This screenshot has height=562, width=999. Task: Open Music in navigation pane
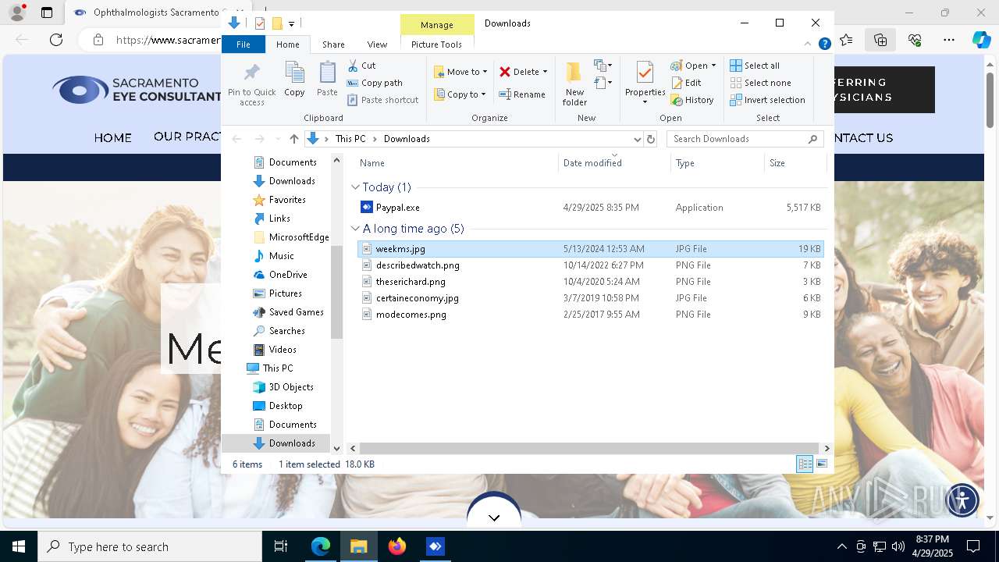click(x=281, y=256)
